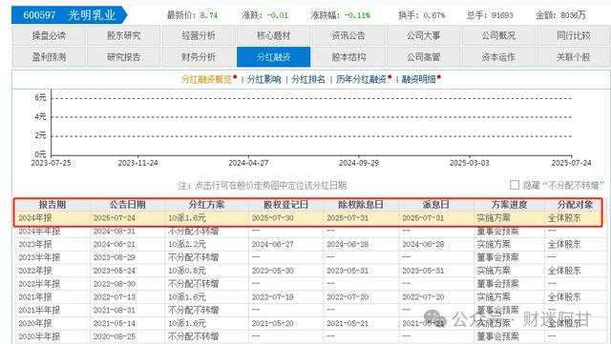This screenshot has width=611, height=344.
Task: Click the 派息日 column header
Action: point(436,205)
